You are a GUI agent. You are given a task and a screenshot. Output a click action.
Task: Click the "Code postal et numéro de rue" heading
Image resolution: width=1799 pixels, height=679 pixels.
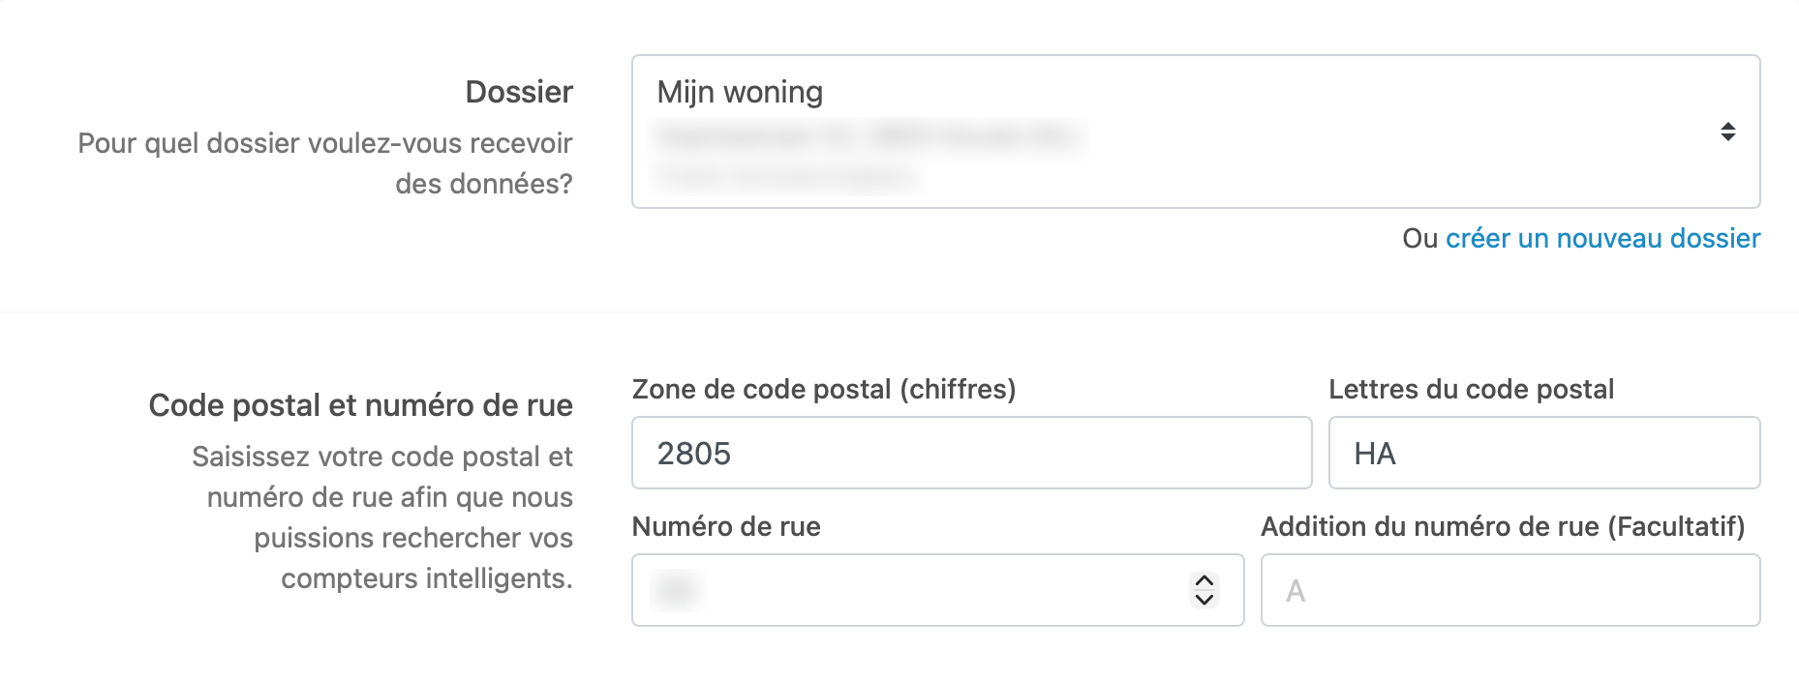pyautogui.click(x=360, y=405)
